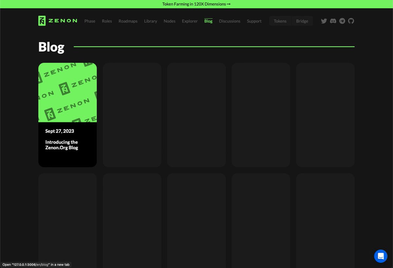Open the Telegram icon link

pyautogui.click(x=342, y=21)
